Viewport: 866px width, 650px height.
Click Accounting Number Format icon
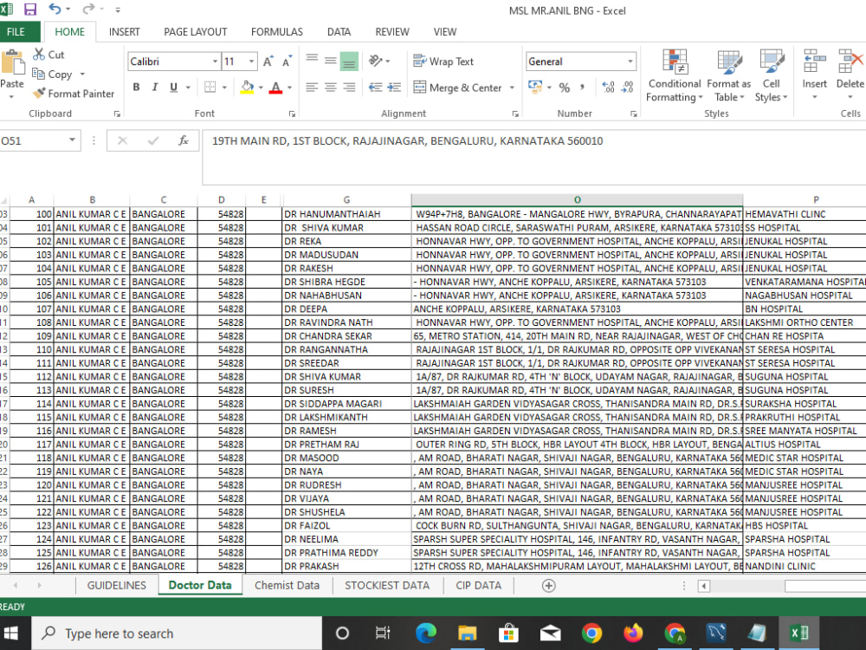(x=535, y=87)
